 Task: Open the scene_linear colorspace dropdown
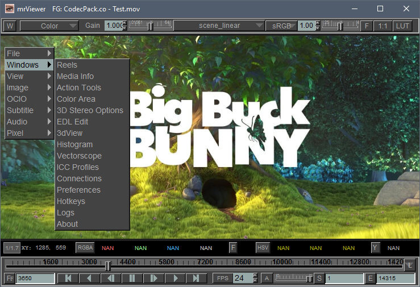click(x=219, y=26)
